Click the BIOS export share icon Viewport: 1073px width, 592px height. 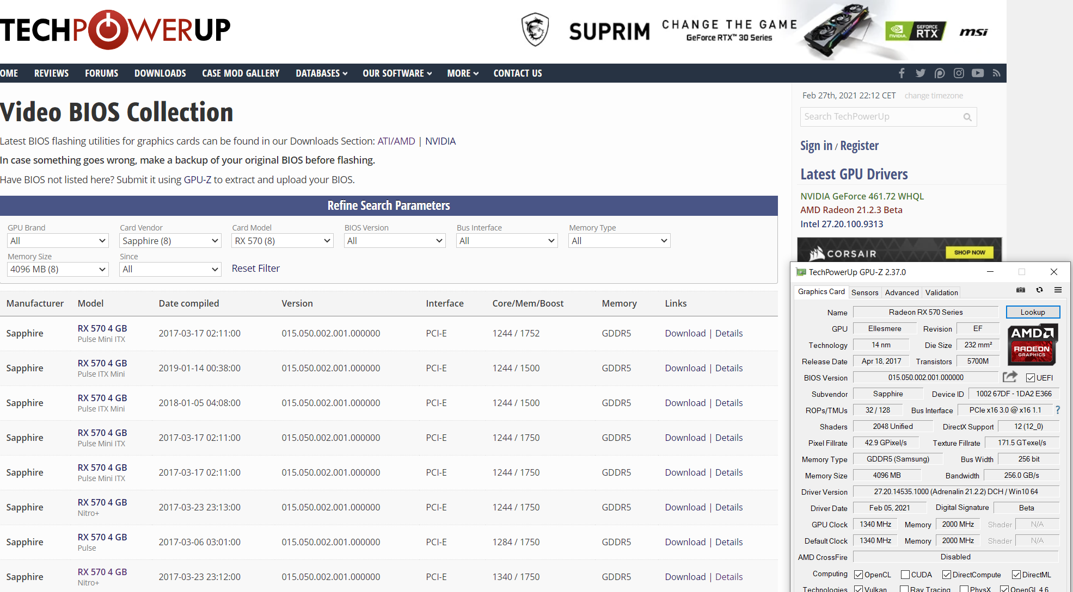(1010, 377)
